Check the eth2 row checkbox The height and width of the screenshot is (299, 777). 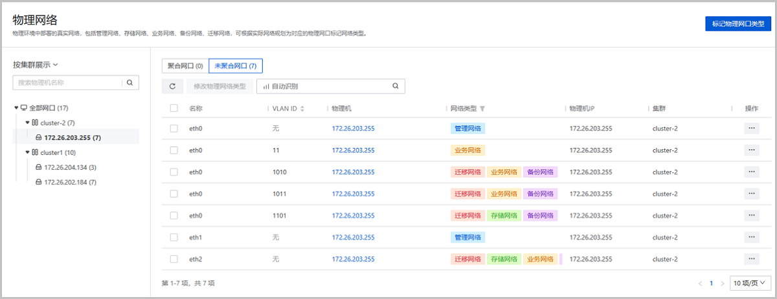(174, 259)
